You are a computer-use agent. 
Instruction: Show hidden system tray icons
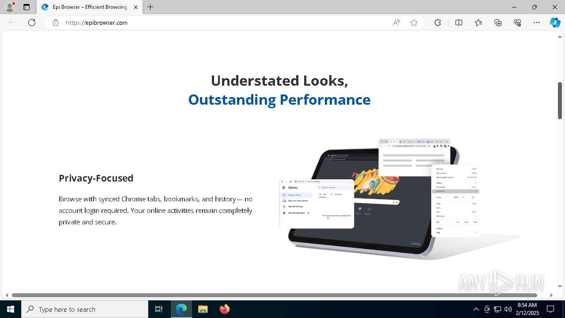point(476,309)
